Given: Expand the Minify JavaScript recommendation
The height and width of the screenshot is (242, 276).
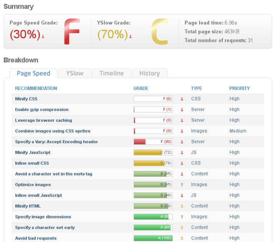Looking at the screenshot, I should click(x=33, y=152).
